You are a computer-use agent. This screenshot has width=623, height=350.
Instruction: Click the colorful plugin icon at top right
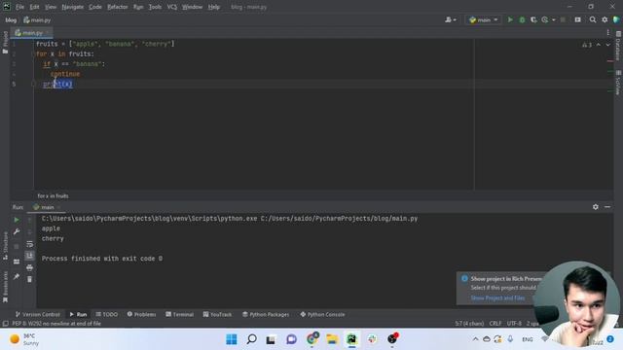pyautogui.click(x=616, y=19)
